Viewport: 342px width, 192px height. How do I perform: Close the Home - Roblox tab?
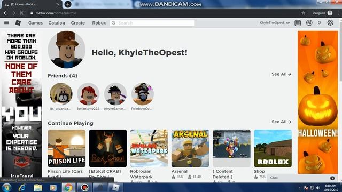[58, 4]
